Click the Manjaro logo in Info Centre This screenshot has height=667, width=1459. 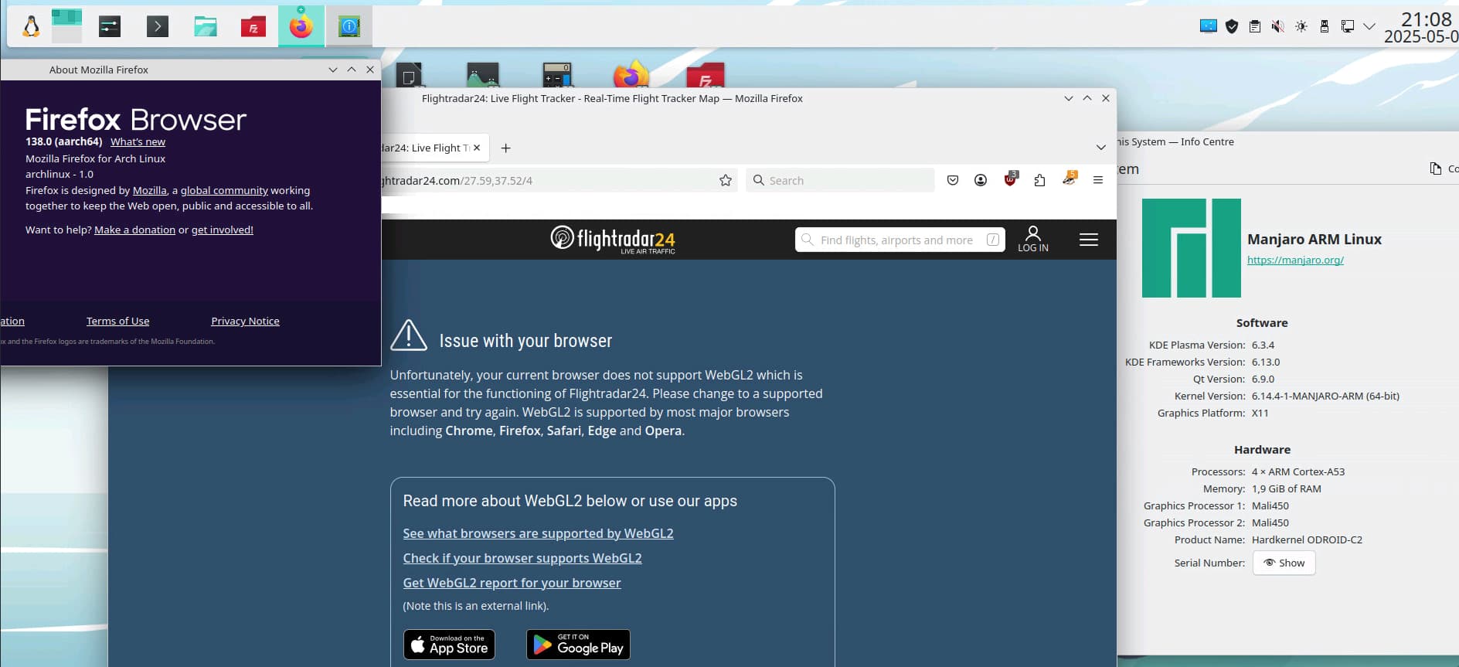1192,248
